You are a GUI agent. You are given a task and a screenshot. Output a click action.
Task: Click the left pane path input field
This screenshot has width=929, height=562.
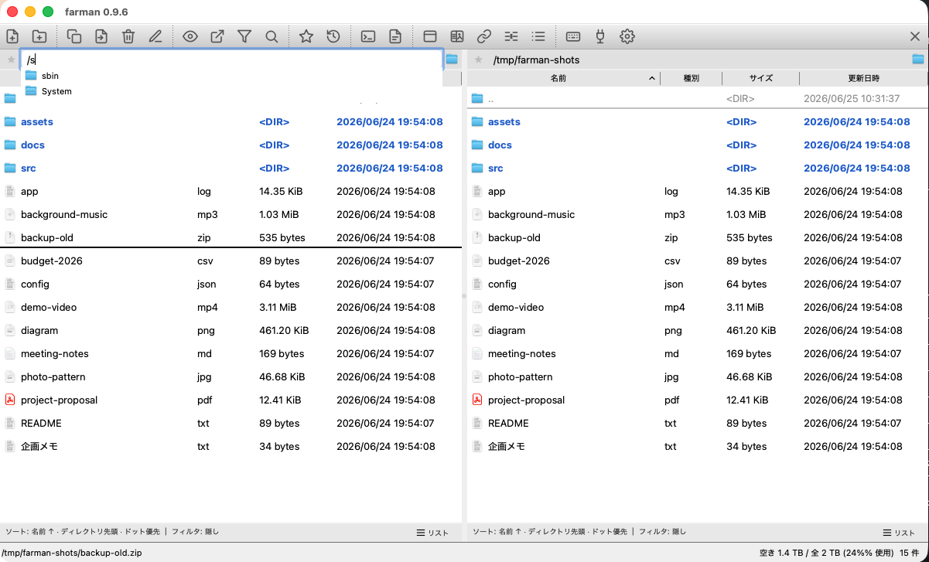point(232,60)
